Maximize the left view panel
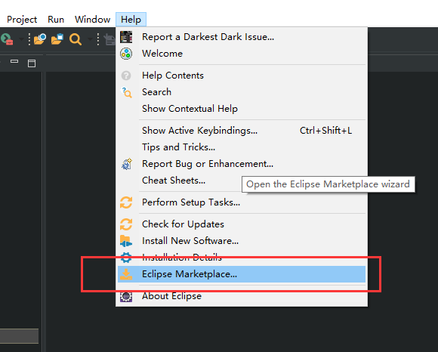The height and width of the screenshot is (352, 438). point(32,63)
